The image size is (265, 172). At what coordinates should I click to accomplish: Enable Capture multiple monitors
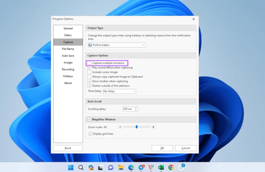click(x=89, y=63)
